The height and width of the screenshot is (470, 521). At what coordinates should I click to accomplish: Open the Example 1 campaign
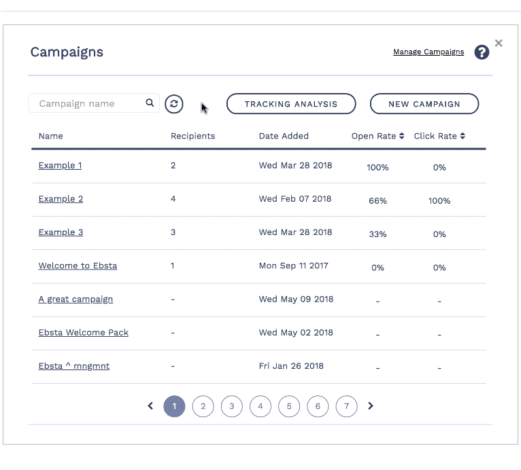[60, 165]
